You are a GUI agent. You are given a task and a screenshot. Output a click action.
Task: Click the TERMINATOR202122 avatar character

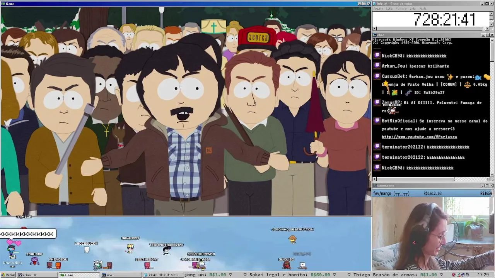(x=166, y=251)
